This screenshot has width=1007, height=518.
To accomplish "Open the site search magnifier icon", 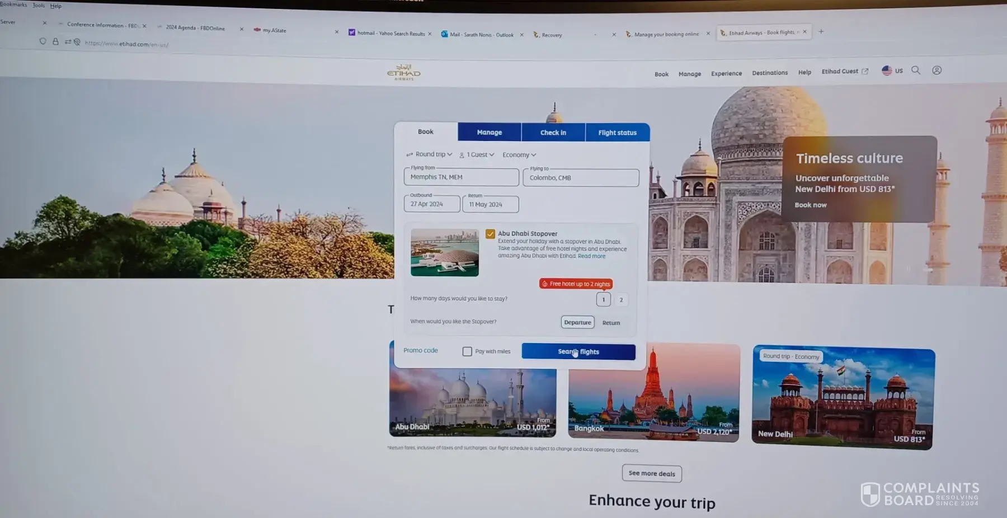I will click(916, 70).
